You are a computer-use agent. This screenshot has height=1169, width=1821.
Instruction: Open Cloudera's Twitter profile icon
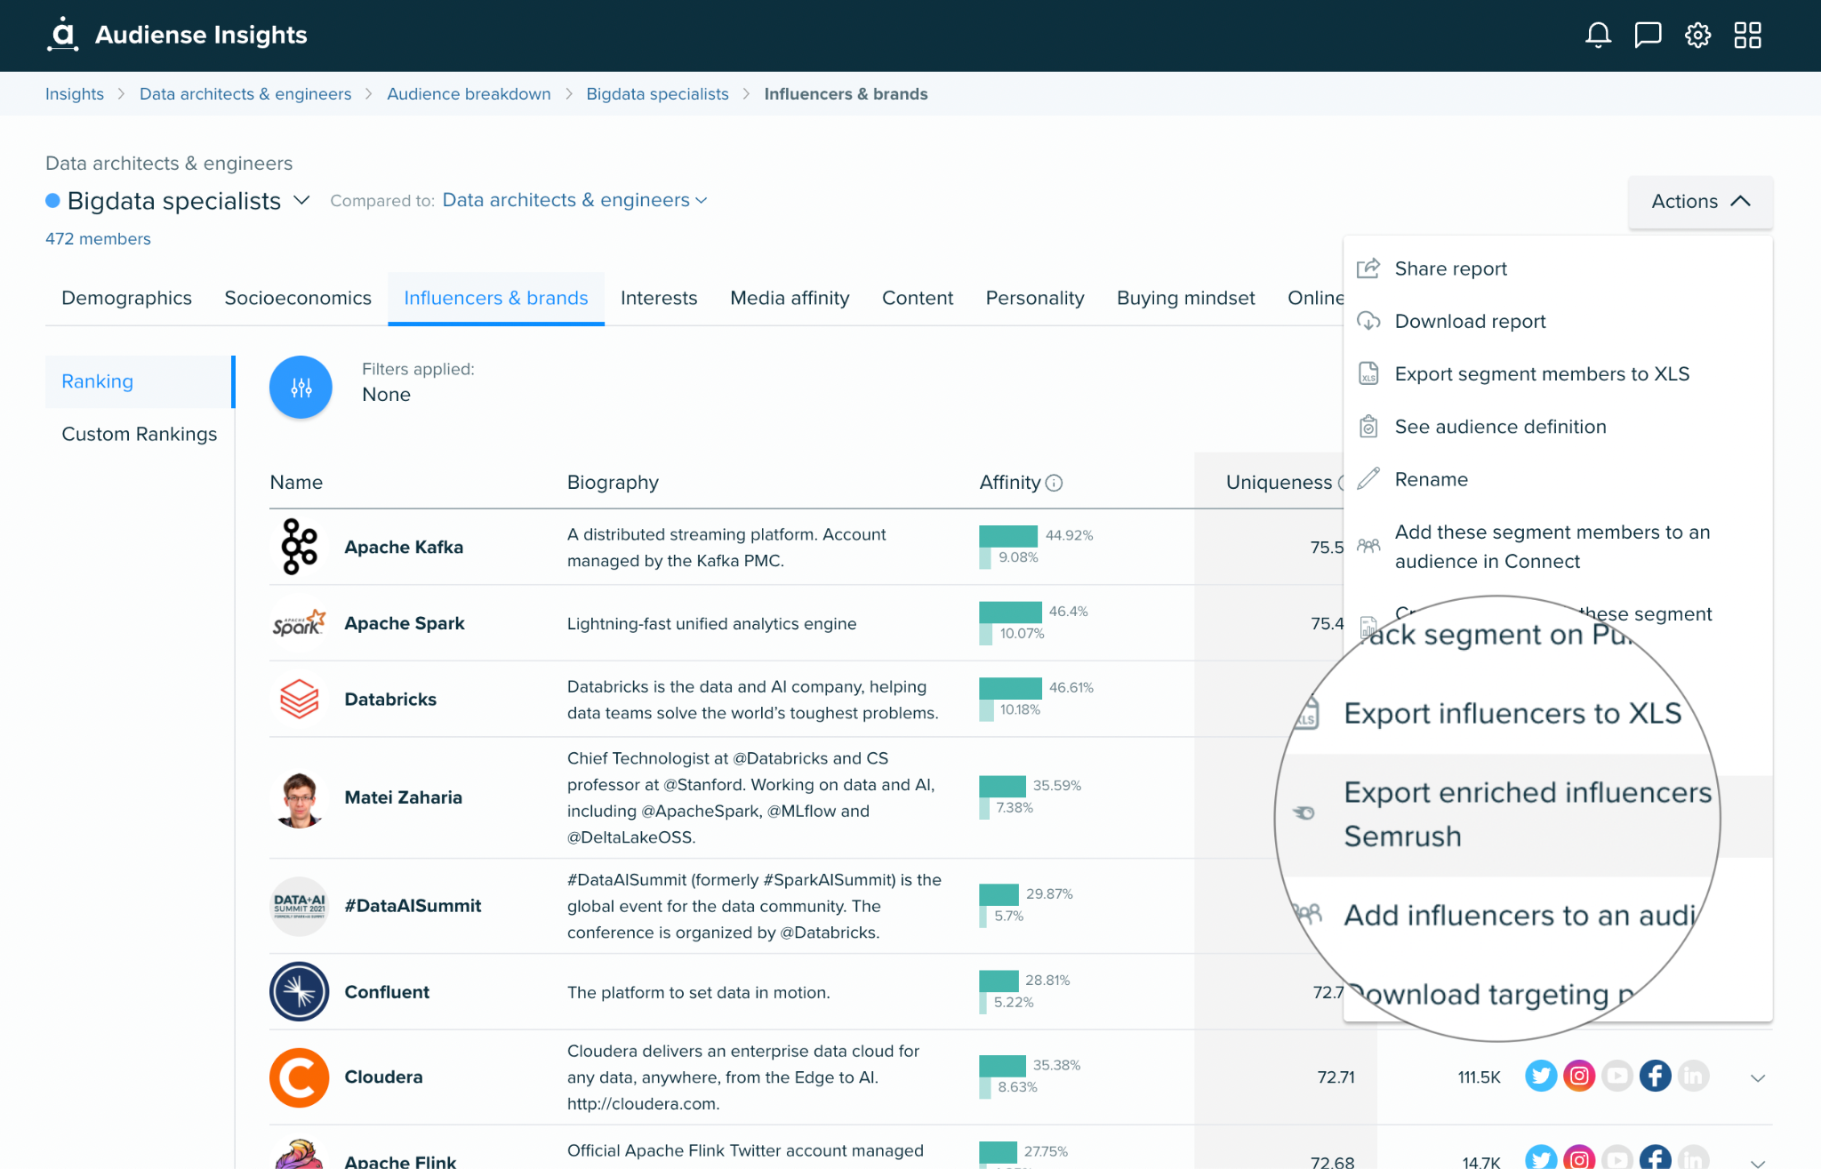pos(1541,1077)
